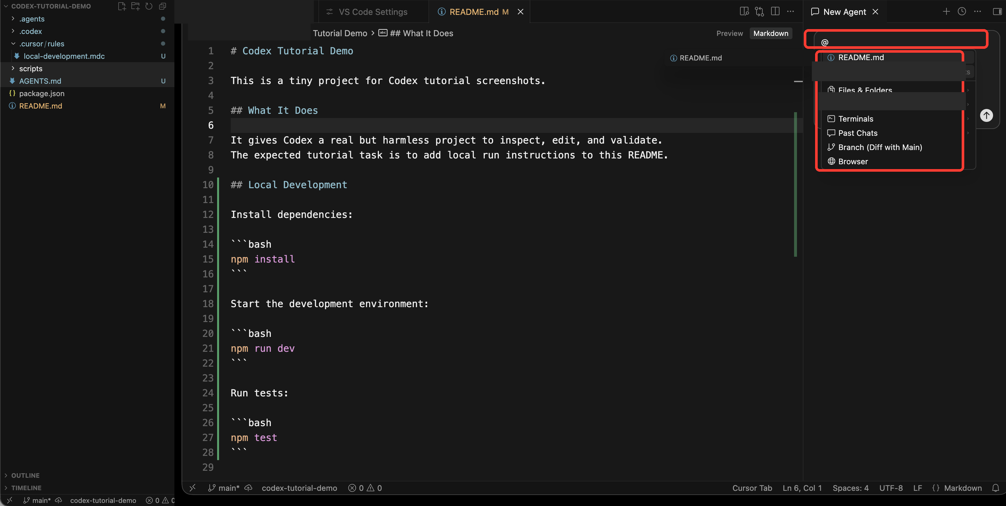The image size is (1006, 506).
Task: Open the notifications bell in status bar
Action: (x=995, y=488)
